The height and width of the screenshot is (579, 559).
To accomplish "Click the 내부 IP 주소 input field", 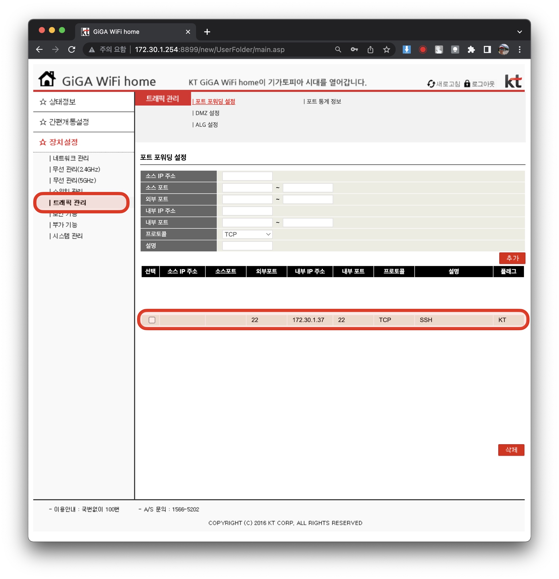I will coord(247,211).
